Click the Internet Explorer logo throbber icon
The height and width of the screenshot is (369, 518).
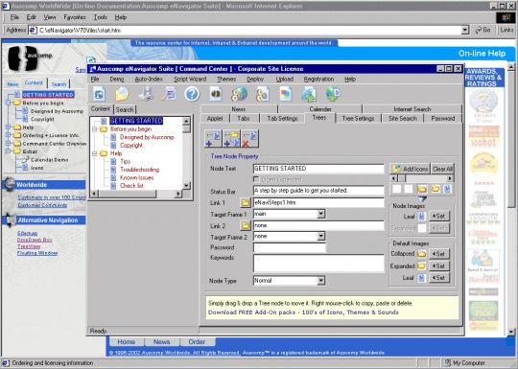click(x=506, y=17)
